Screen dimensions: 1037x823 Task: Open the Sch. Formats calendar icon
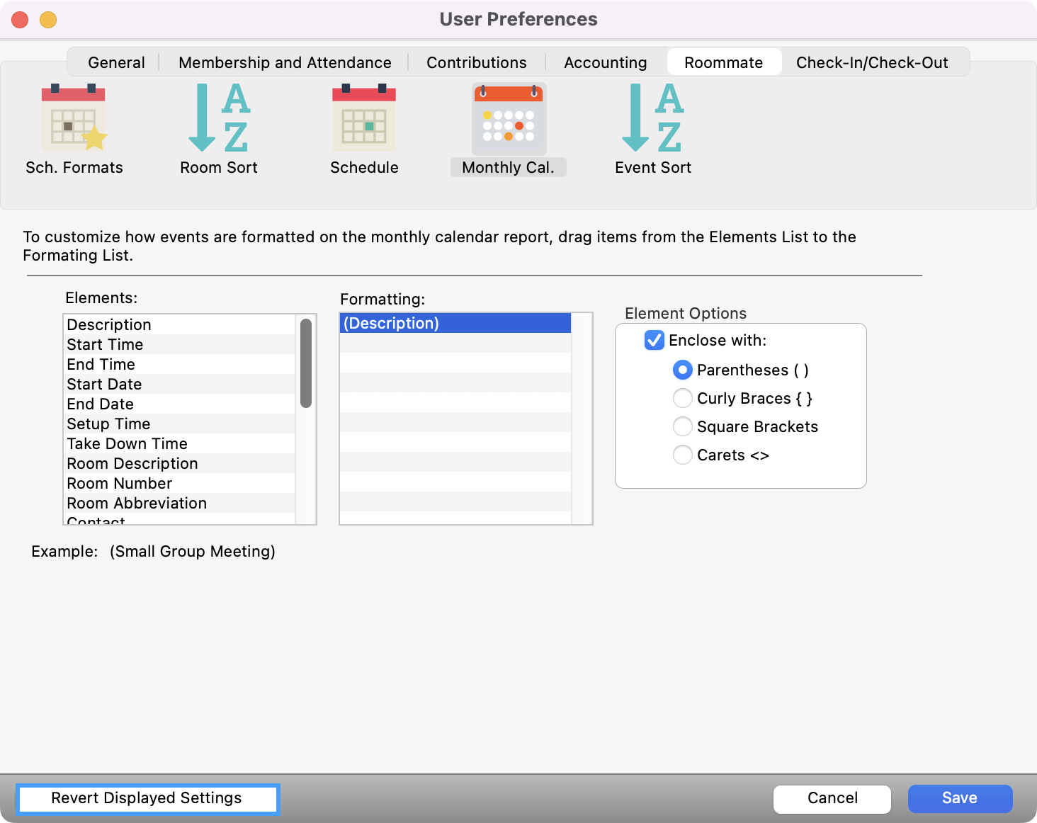(74, 118)
